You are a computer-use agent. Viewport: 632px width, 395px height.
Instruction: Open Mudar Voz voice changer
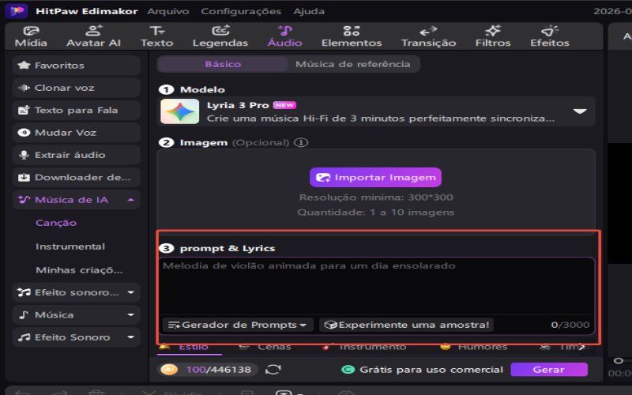(77, 133)
